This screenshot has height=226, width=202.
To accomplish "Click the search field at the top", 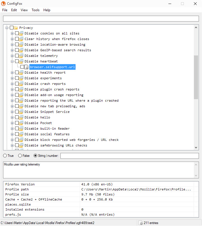I will [101, 19].
